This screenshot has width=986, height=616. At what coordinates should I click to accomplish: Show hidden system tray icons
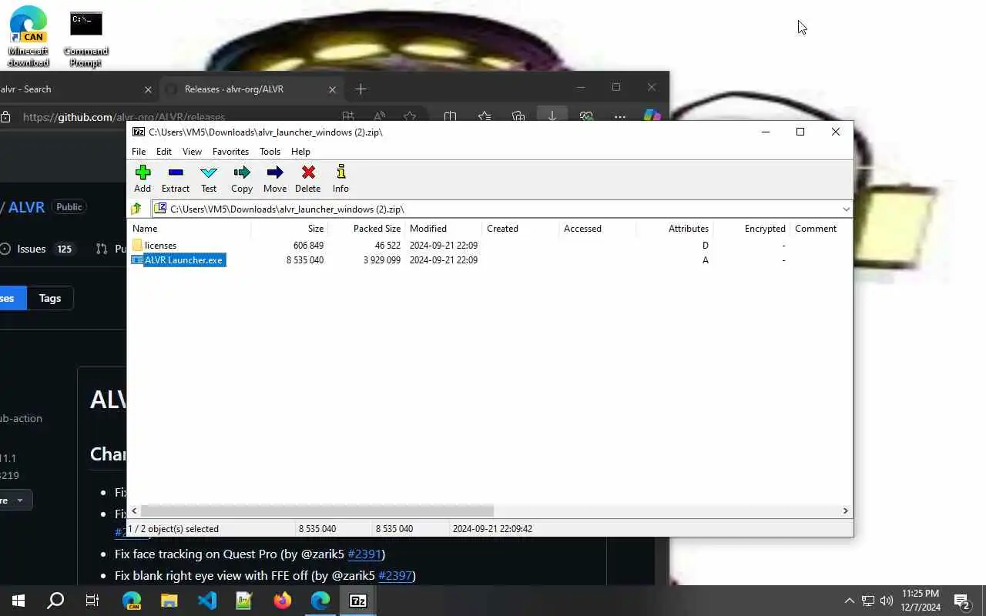(849, 601)
